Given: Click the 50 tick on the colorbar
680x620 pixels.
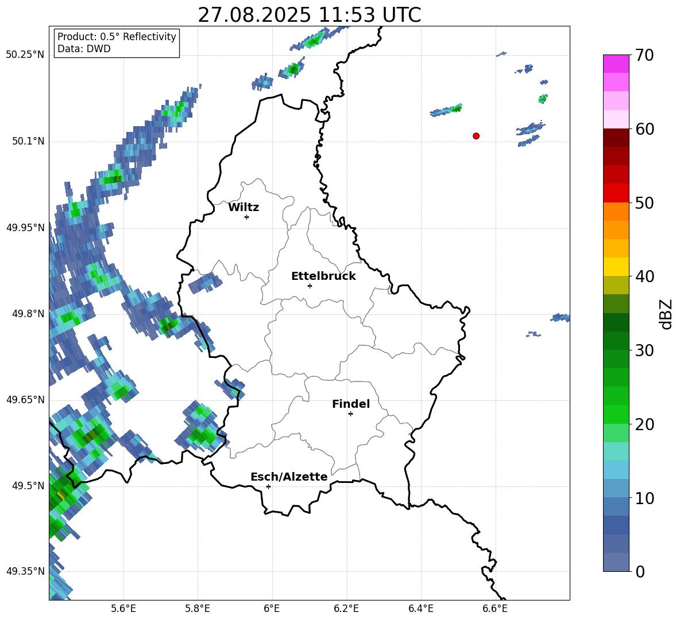Looking at the screenshot, I should pos(645,203).
